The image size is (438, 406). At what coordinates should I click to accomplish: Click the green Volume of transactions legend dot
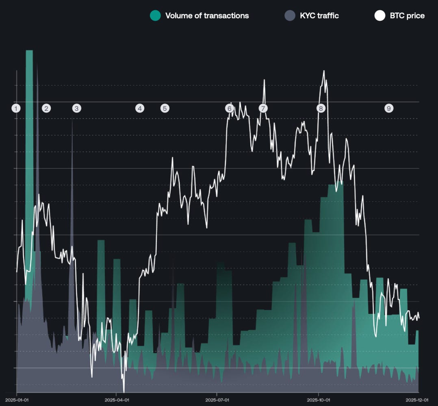pyautogui.click(x=155, y=15)
